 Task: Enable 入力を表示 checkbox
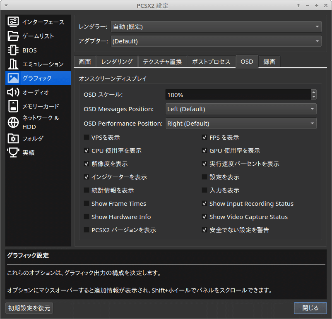(x=204, y=190)
